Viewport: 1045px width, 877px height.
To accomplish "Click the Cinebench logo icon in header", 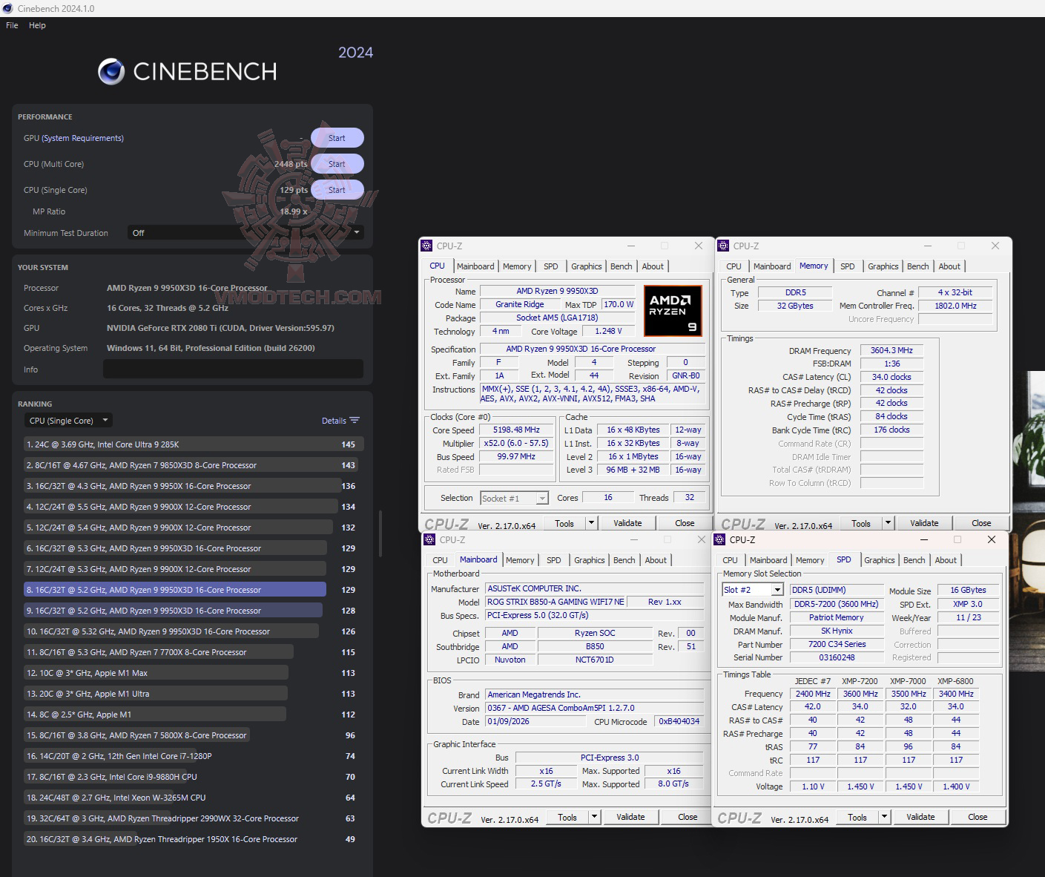I will coord(111,71).
